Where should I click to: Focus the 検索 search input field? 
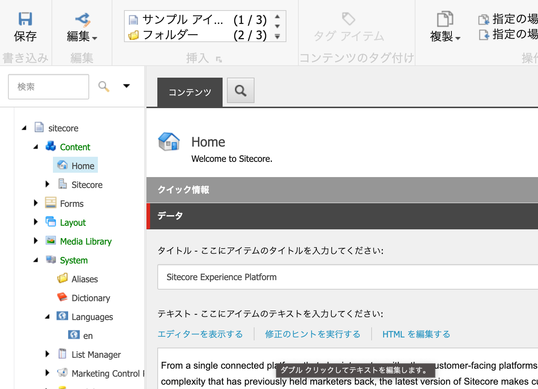[49, 87]
